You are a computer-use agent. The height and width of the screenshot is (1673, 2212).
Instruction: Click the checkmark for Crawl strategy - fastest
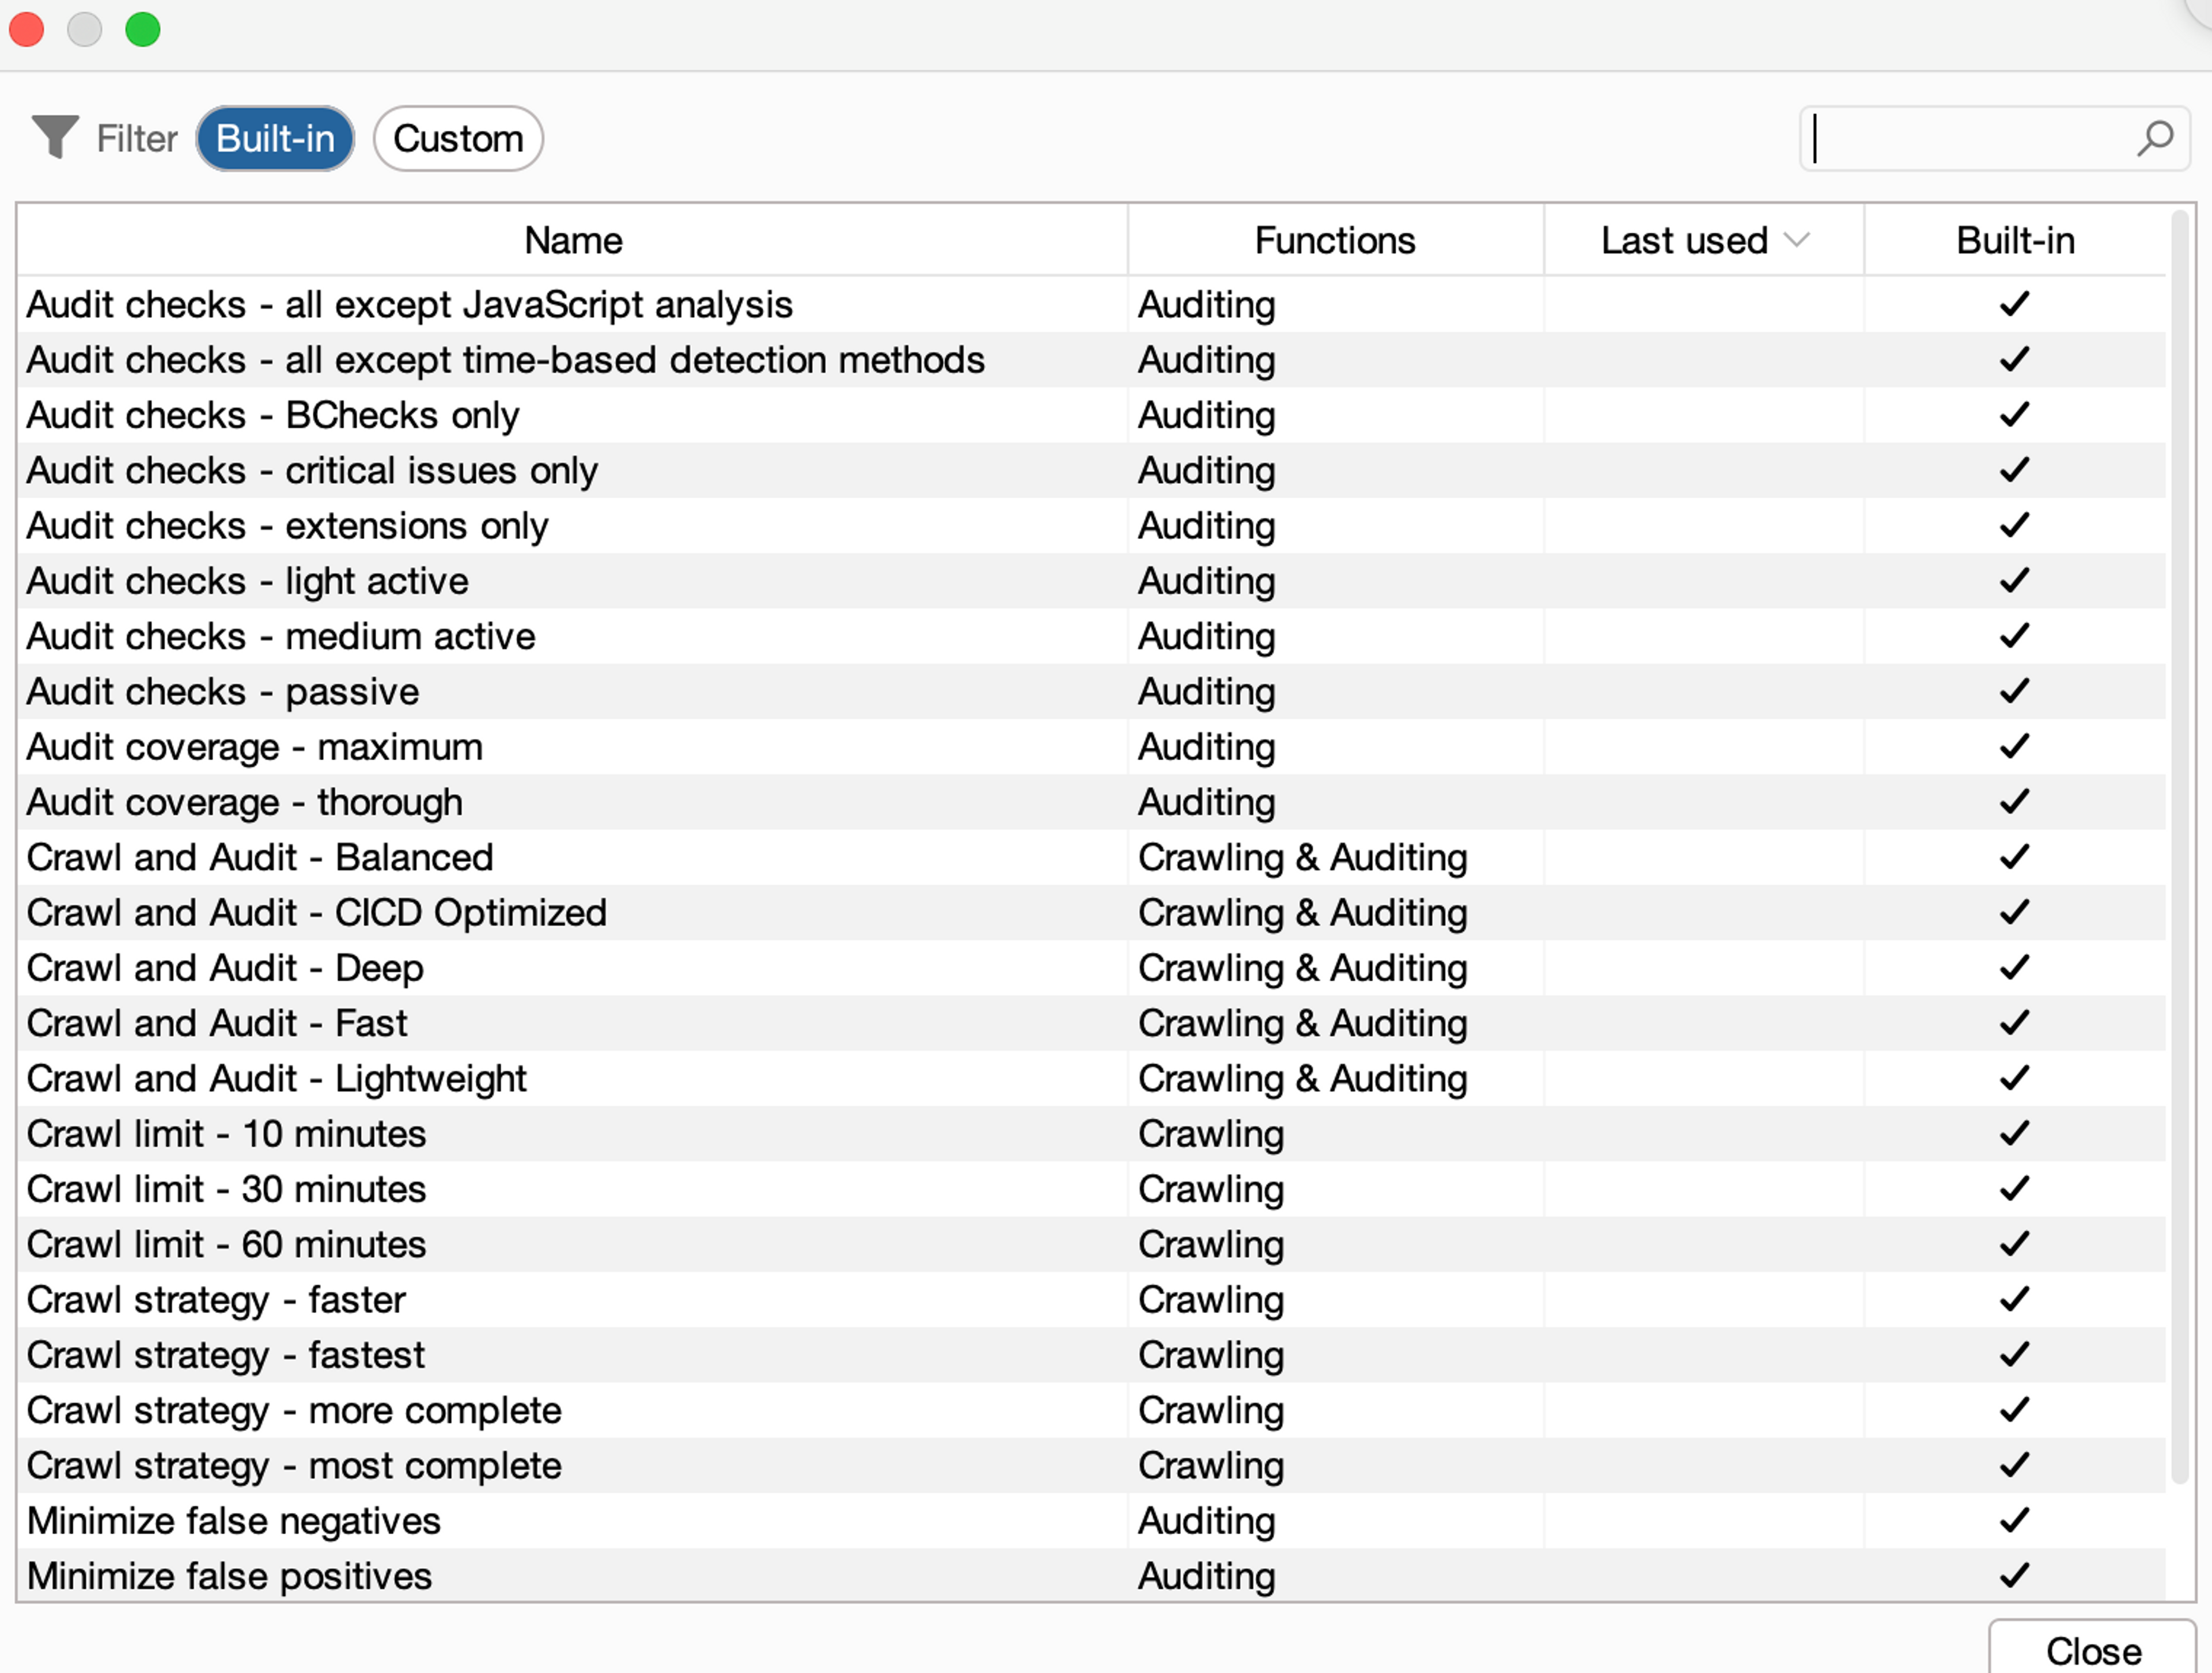[x=2014, y=1355]
